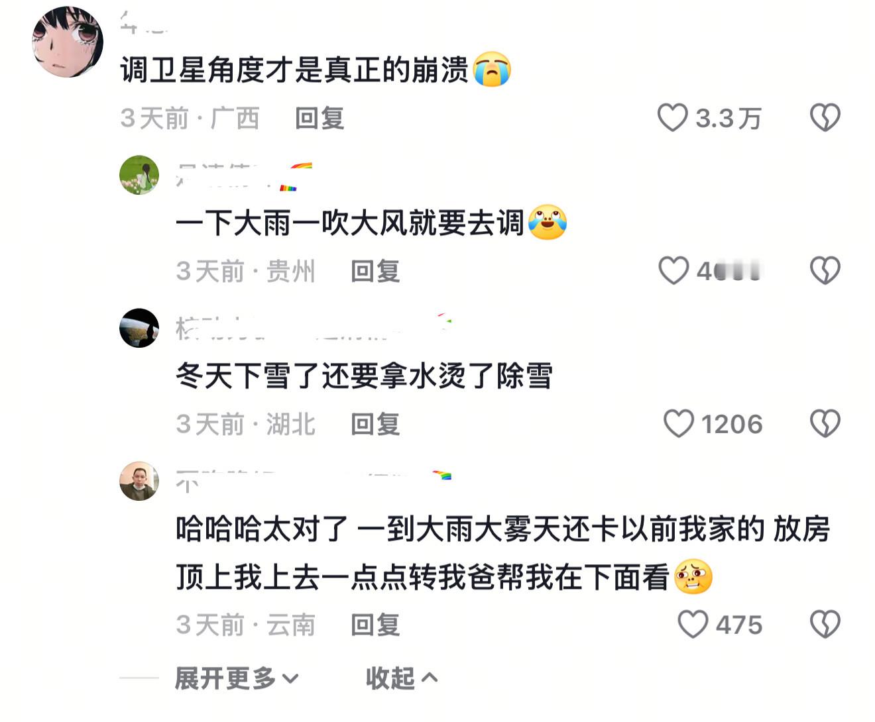
Task: Collapse replies using 收起
Action: (x=402, y=678)
